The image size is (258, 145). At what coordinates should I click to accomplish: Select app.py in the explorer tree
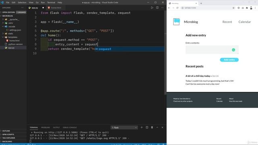[x=11, y=48]
